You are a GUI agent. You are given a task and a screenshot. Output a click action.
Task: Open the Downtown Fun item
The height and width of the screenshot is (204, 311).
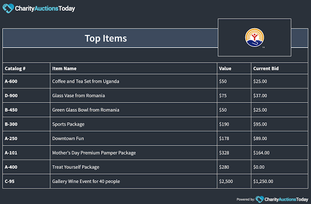(68, 138)
